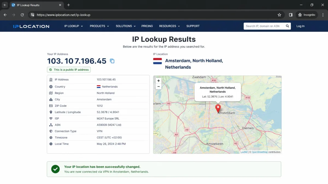Click the IP Location logo
Viewport: 328px width, 184px height.
point(31,26)
